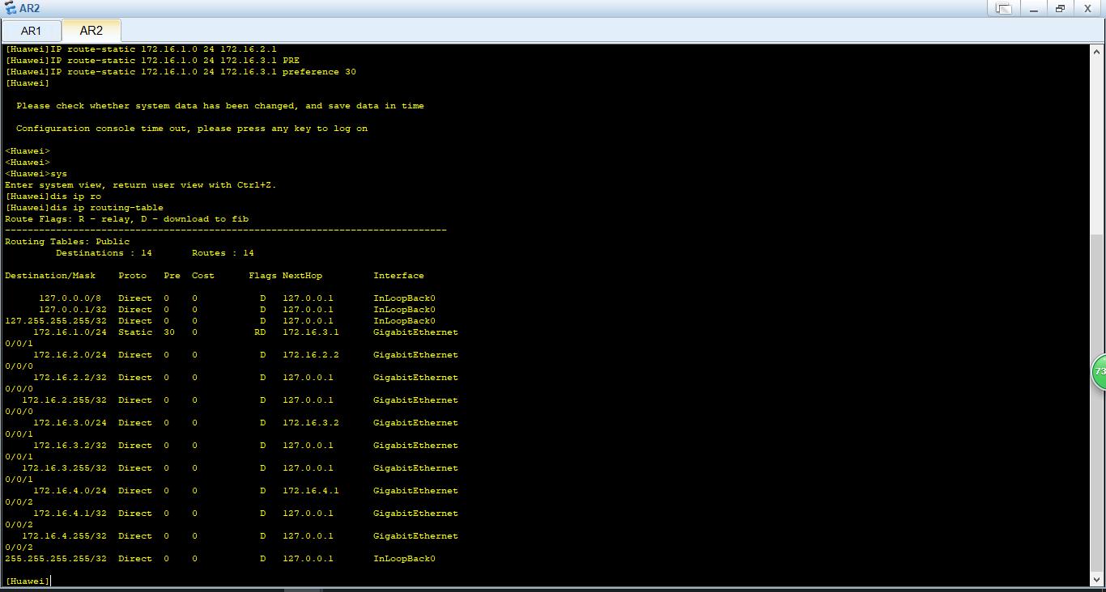
Task: Close the AR2 console window
Action: 1087,8
